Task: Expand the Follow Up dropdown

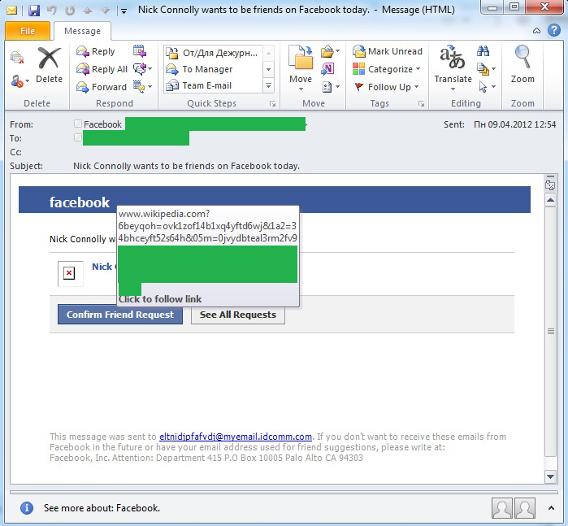Action: (x=416, y=87)
